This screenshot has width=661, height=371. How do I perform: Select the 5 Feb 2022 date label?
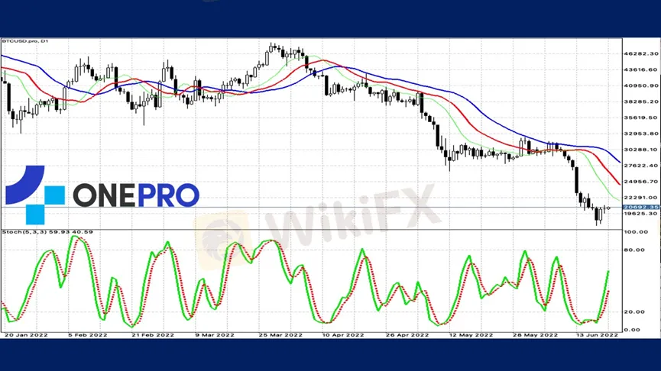(x=85, y=335)
